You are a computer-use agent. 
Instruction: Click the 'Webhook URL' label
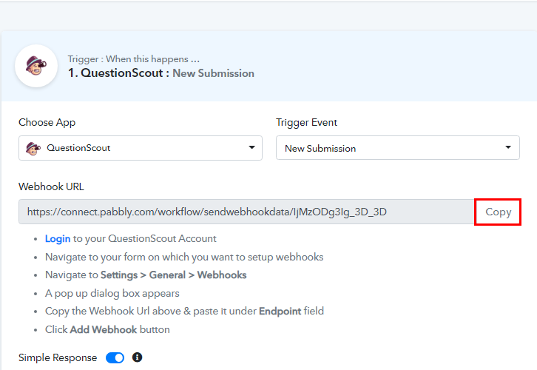point(51,186)
